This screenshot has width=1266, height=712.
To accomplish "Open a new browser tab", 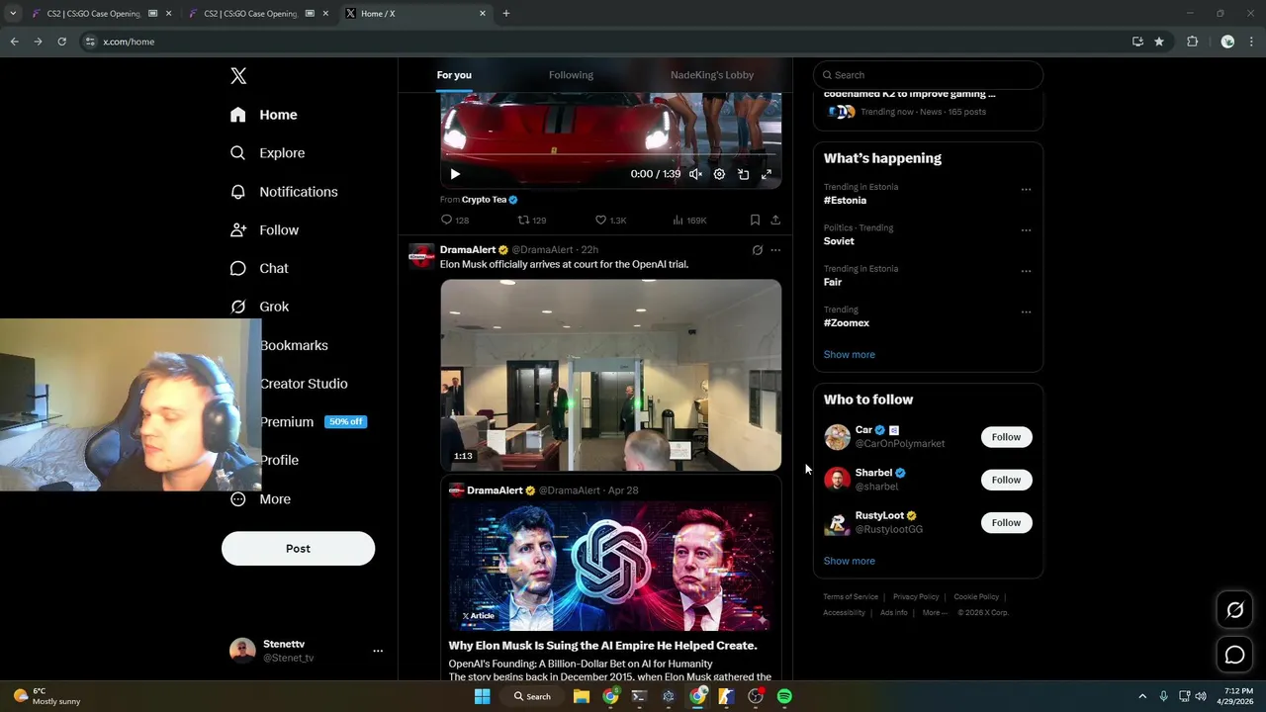I will pyautogui.click(x=506, y=14).
